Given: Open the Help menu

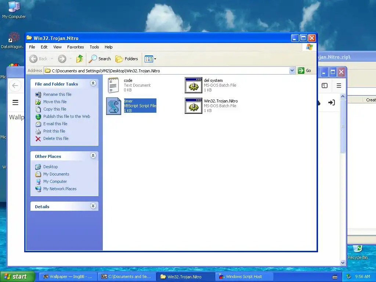Looking at the screenshot, I should pos(108,47).
